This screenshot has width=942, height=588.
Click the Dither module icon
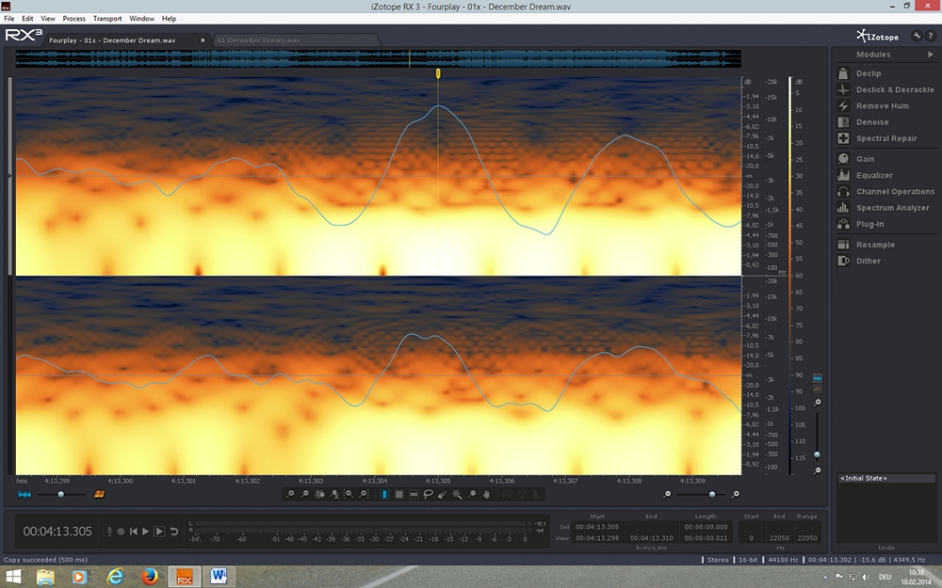[843, 261]
